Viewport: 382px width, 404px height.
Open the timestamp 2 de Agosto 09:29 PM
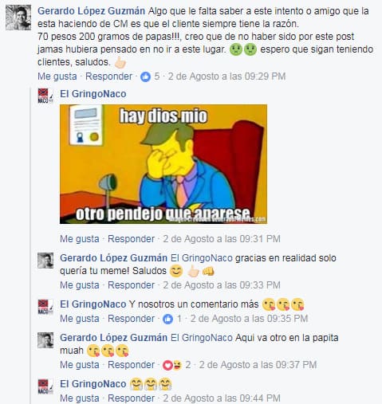point(226,76)
